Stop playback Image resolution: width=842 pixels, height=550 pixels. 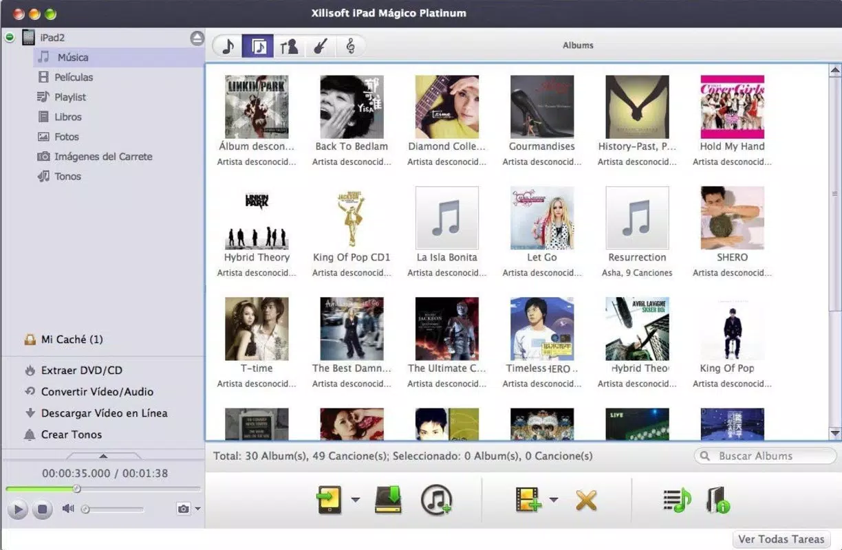point(42,509)
